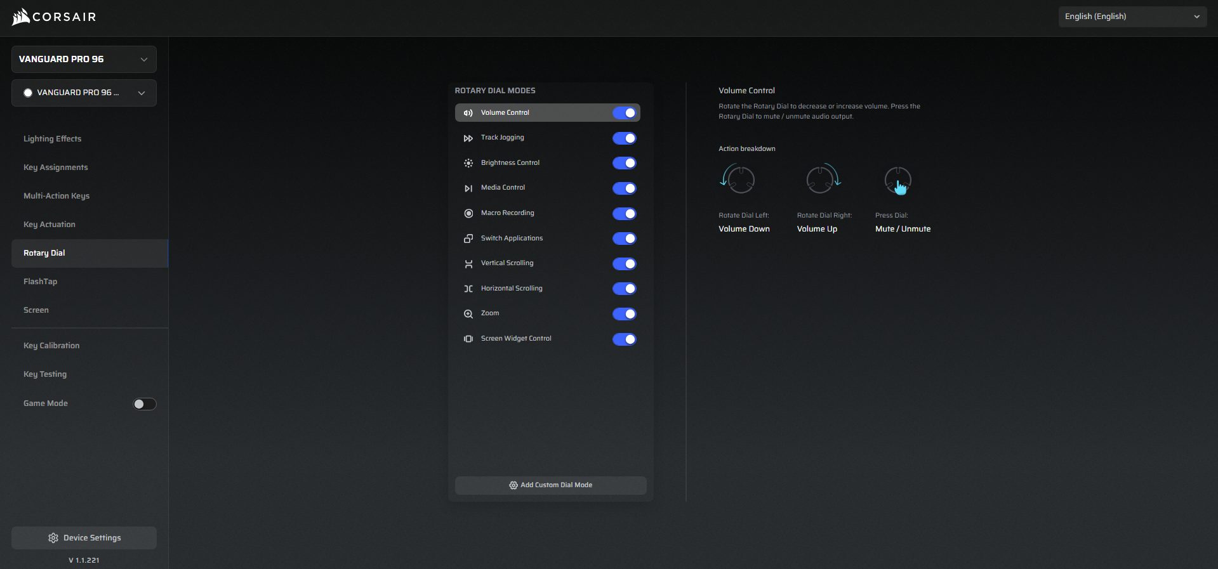Click the Switch Applications icon

click(468, 239)
